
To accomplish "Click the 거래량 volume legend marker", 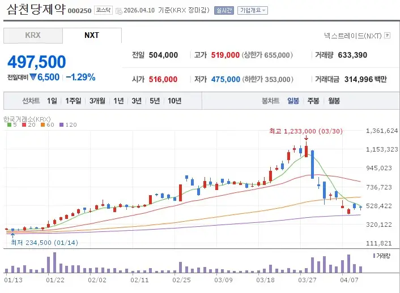I will pos(375,256).
